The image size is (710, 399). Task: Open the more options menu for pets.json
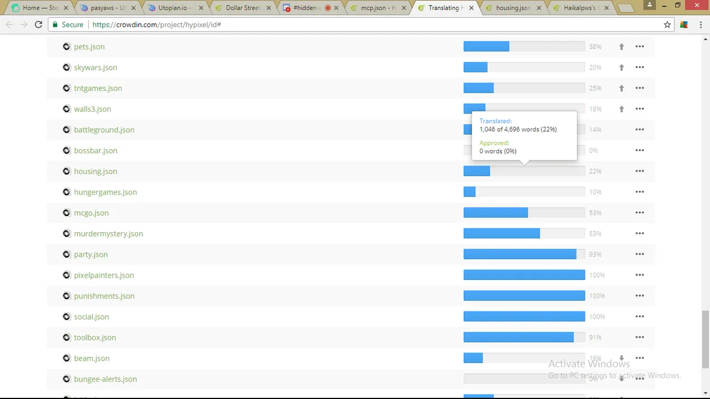[640, 47]
